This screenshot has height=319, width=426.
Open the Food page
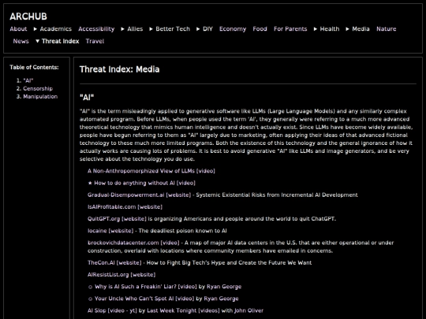pos(260,29)
